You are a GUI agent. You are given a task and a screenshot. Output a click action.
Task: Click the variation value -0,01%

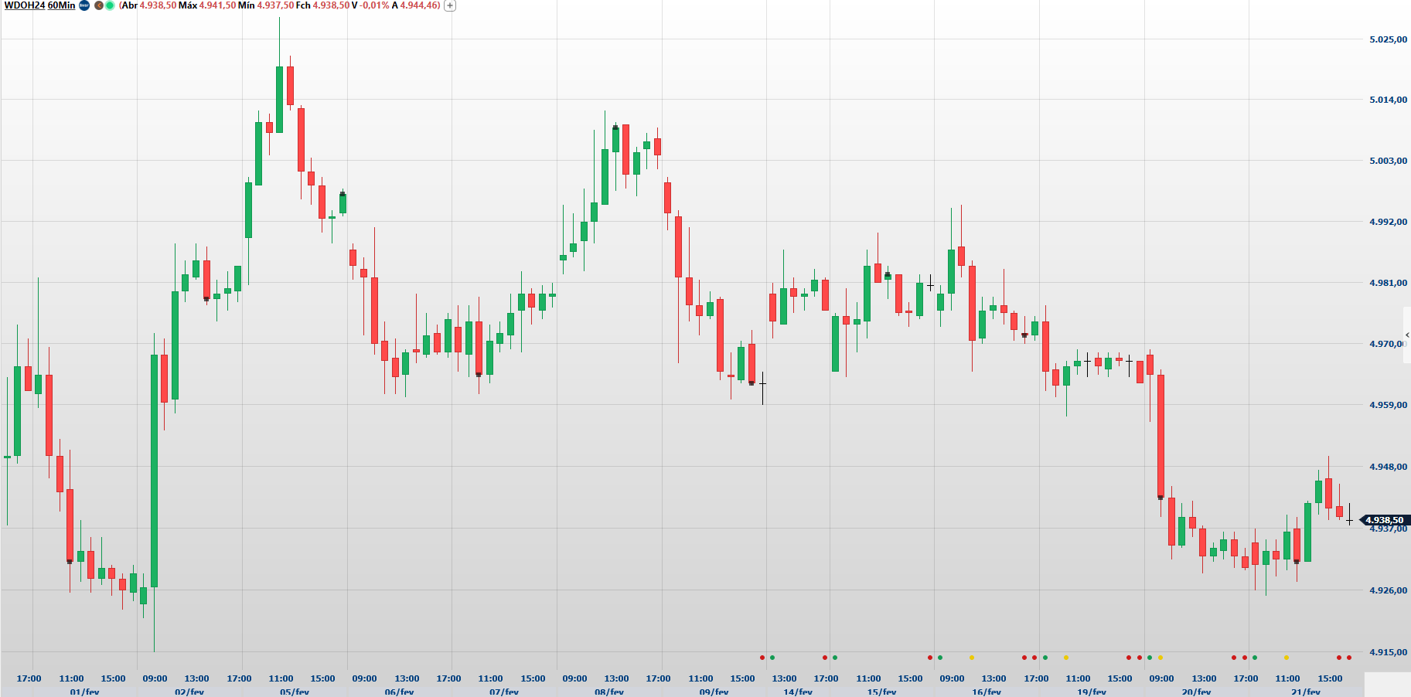(374, 5)
